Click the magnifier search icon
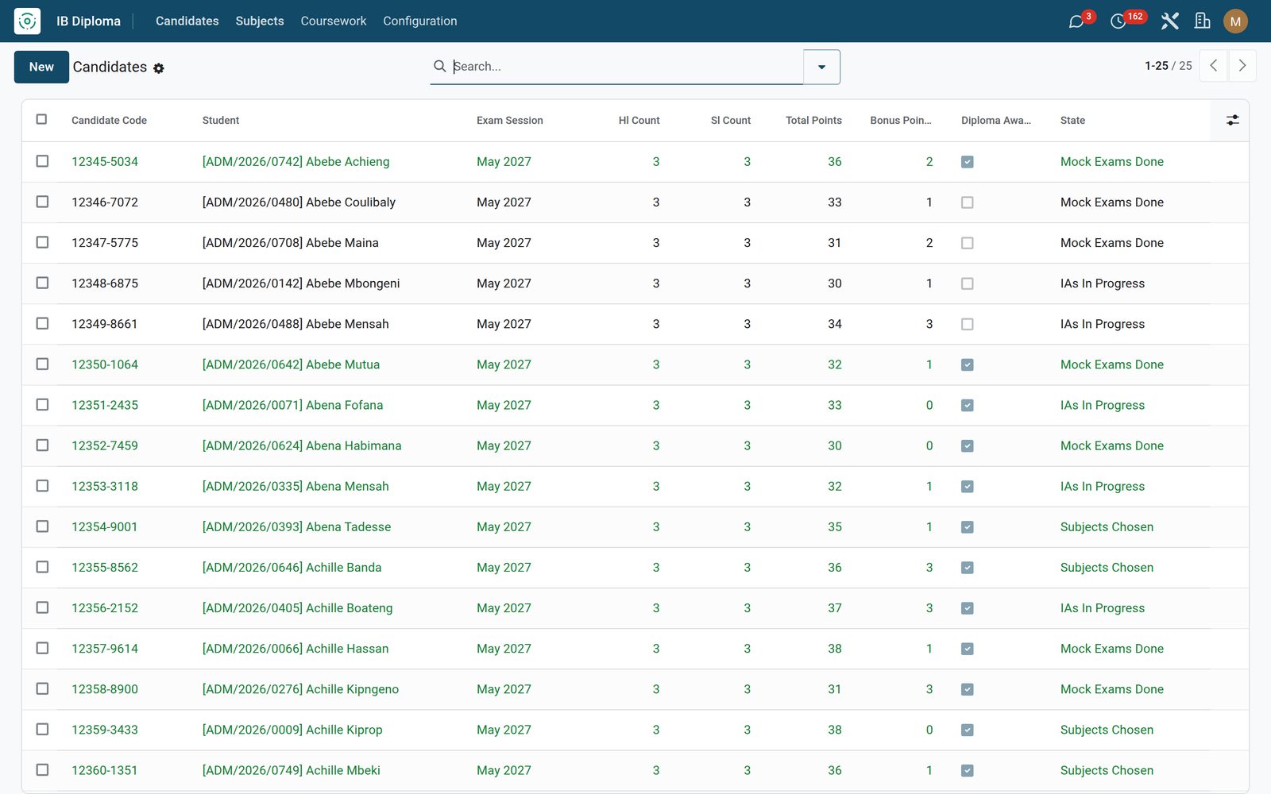The width and height of the screenshot is (1271, 794). pos(439,66)
